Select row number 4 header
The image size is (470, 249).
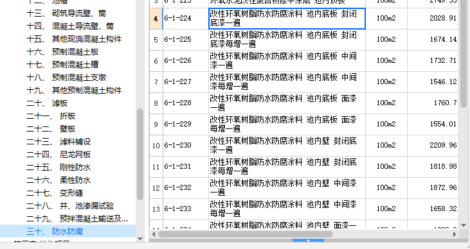pos(156,19)
